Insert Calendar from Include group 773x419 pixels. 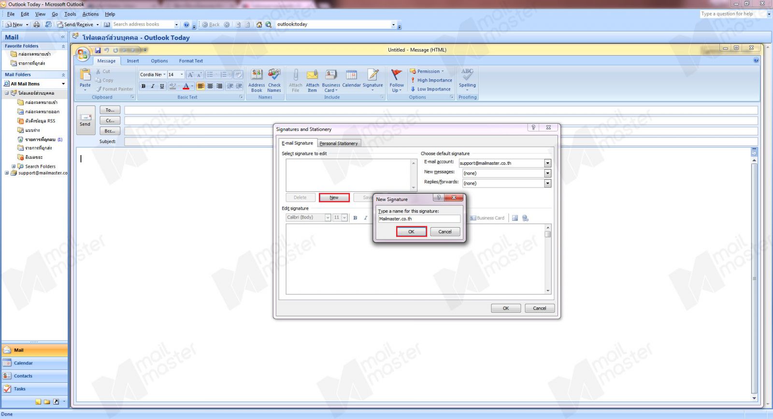pyautogui.click(x=351, y=78)
